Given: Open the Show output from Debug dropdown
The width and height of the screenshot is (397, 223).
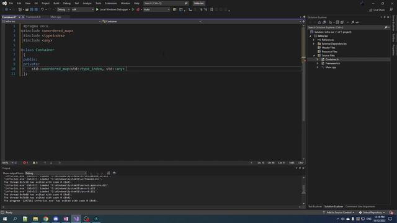Looking at the screenshot, I should tap(56, 173).
